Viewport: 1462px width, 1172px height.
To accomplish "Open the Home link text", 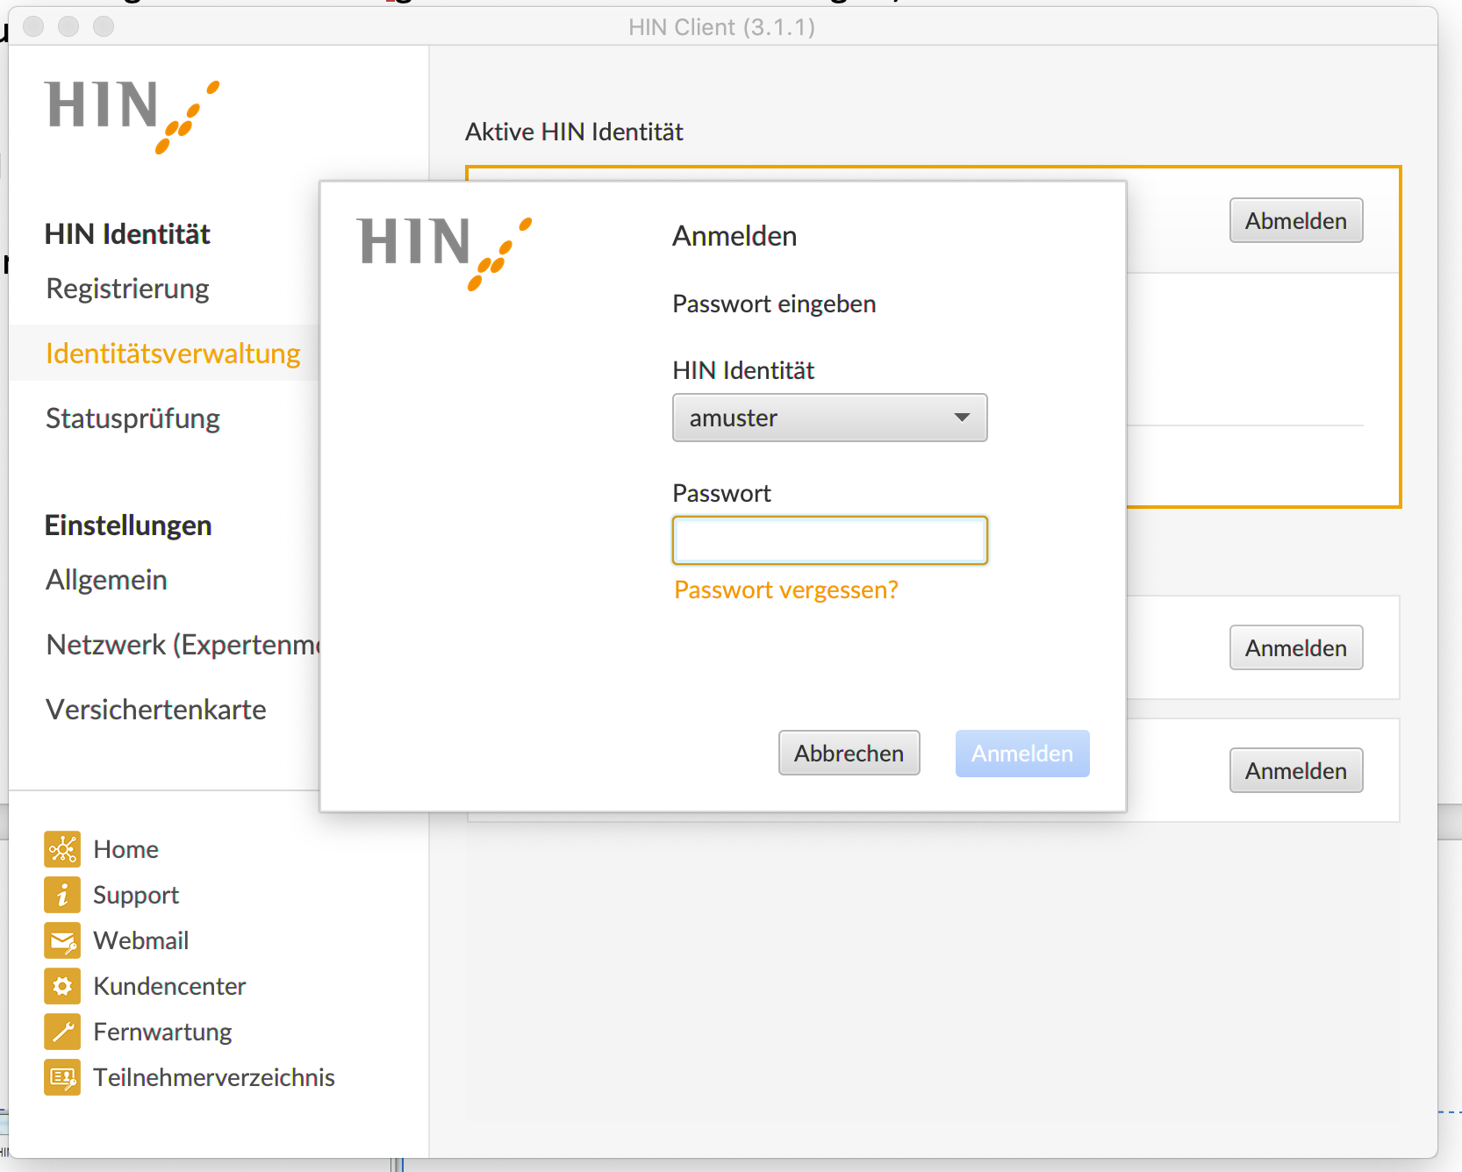I will (x=125, y=849).
